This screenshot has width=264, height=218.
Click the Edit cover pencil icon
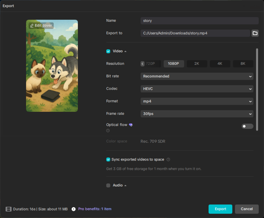[x=32, y=26]
